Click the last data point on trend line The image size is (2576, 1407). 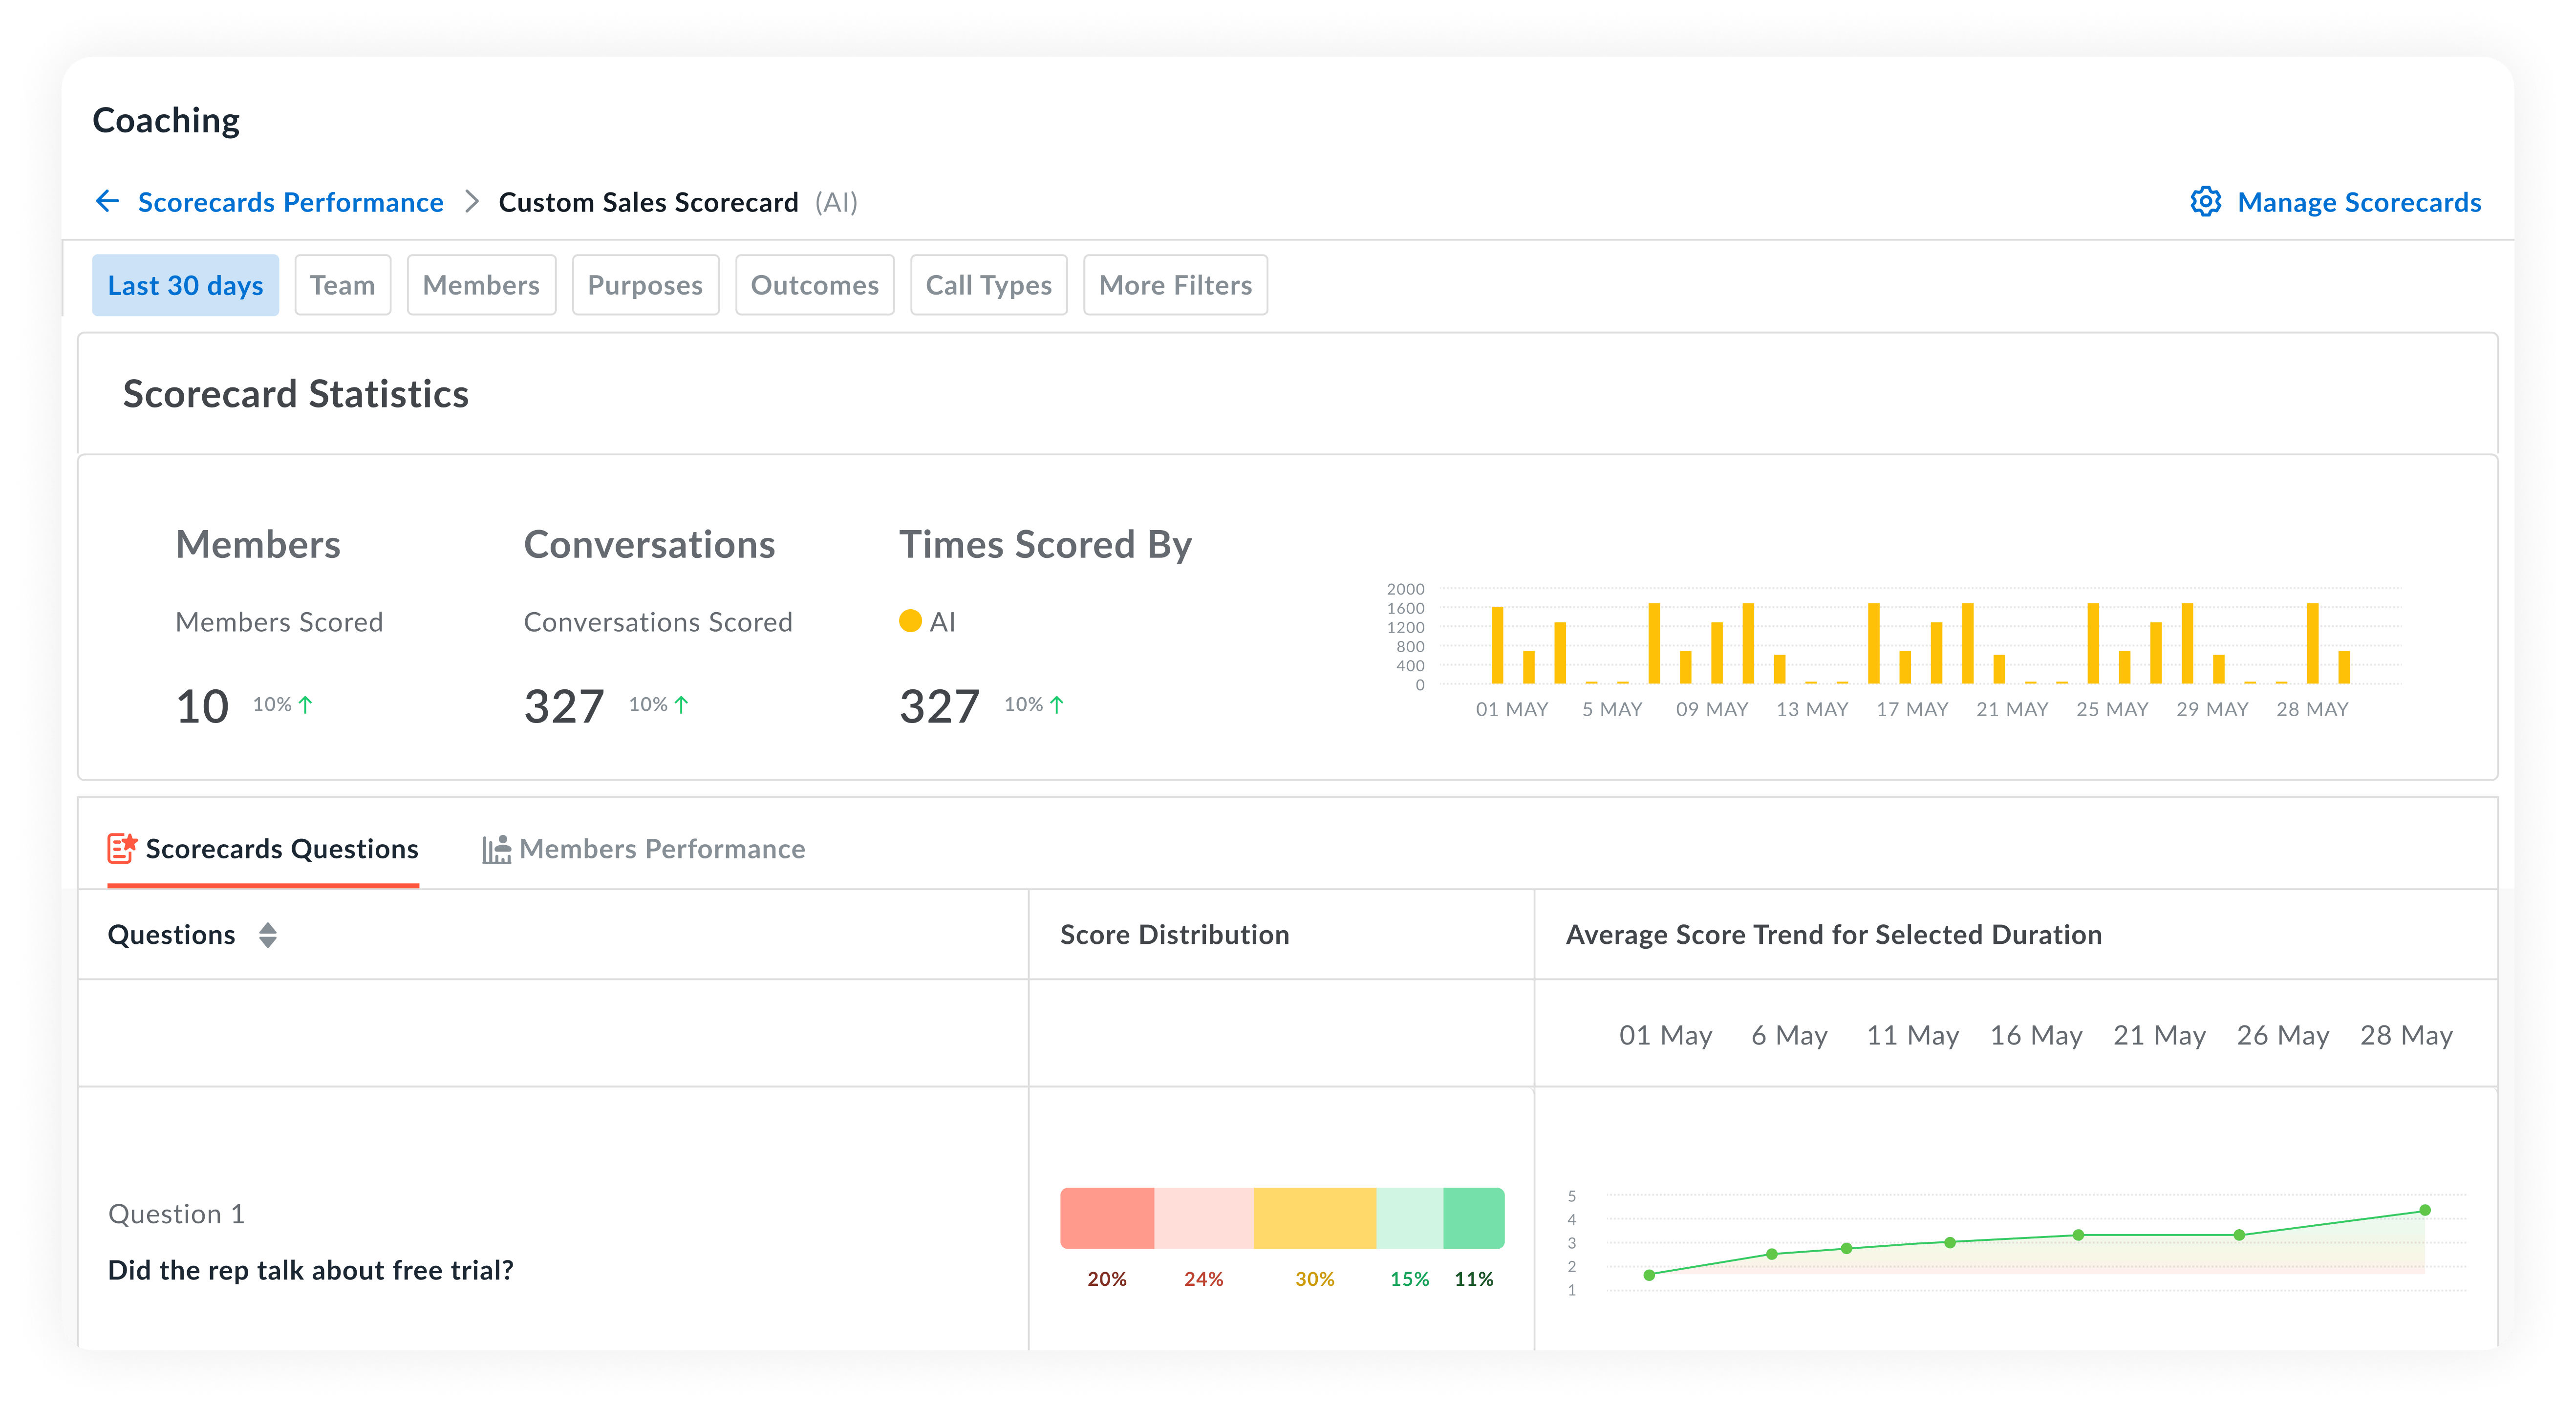[x=2424, y=1210]
